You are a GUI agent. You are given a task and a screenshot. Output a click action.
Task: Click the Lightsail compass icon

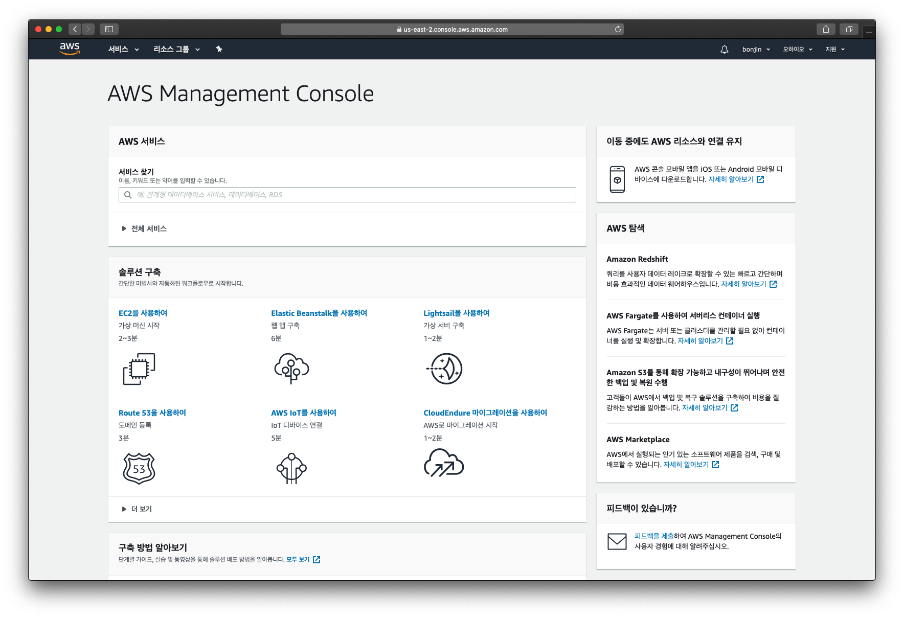pos(444,369)
